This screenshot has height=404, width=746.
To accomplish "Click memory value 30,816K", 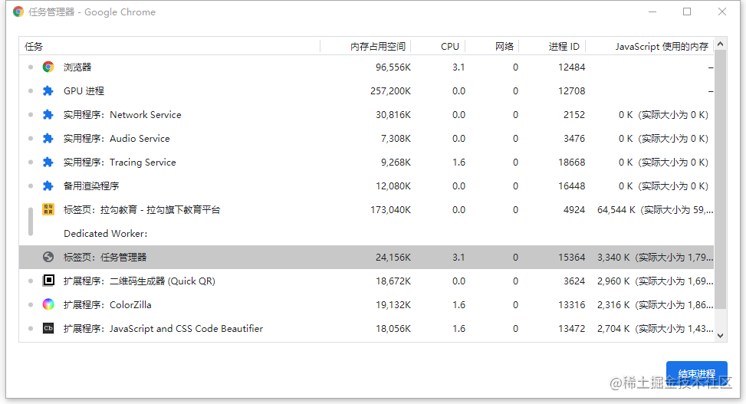I will tap(393, 115).
